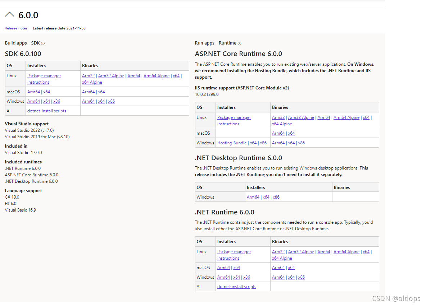Collapse the 6.0.0 release section chevron
Screen dimensions: 426x306
pyautogui.click(x=9, y=15)
